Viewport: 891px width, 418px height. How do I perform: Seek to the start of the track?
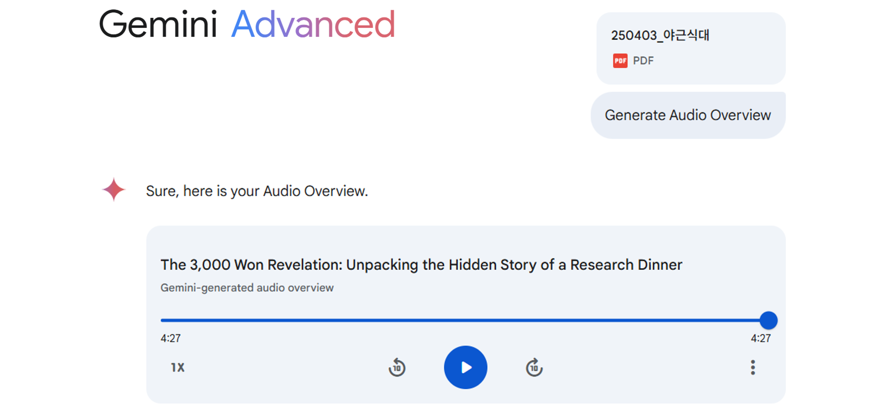click(x=162, y=320)
